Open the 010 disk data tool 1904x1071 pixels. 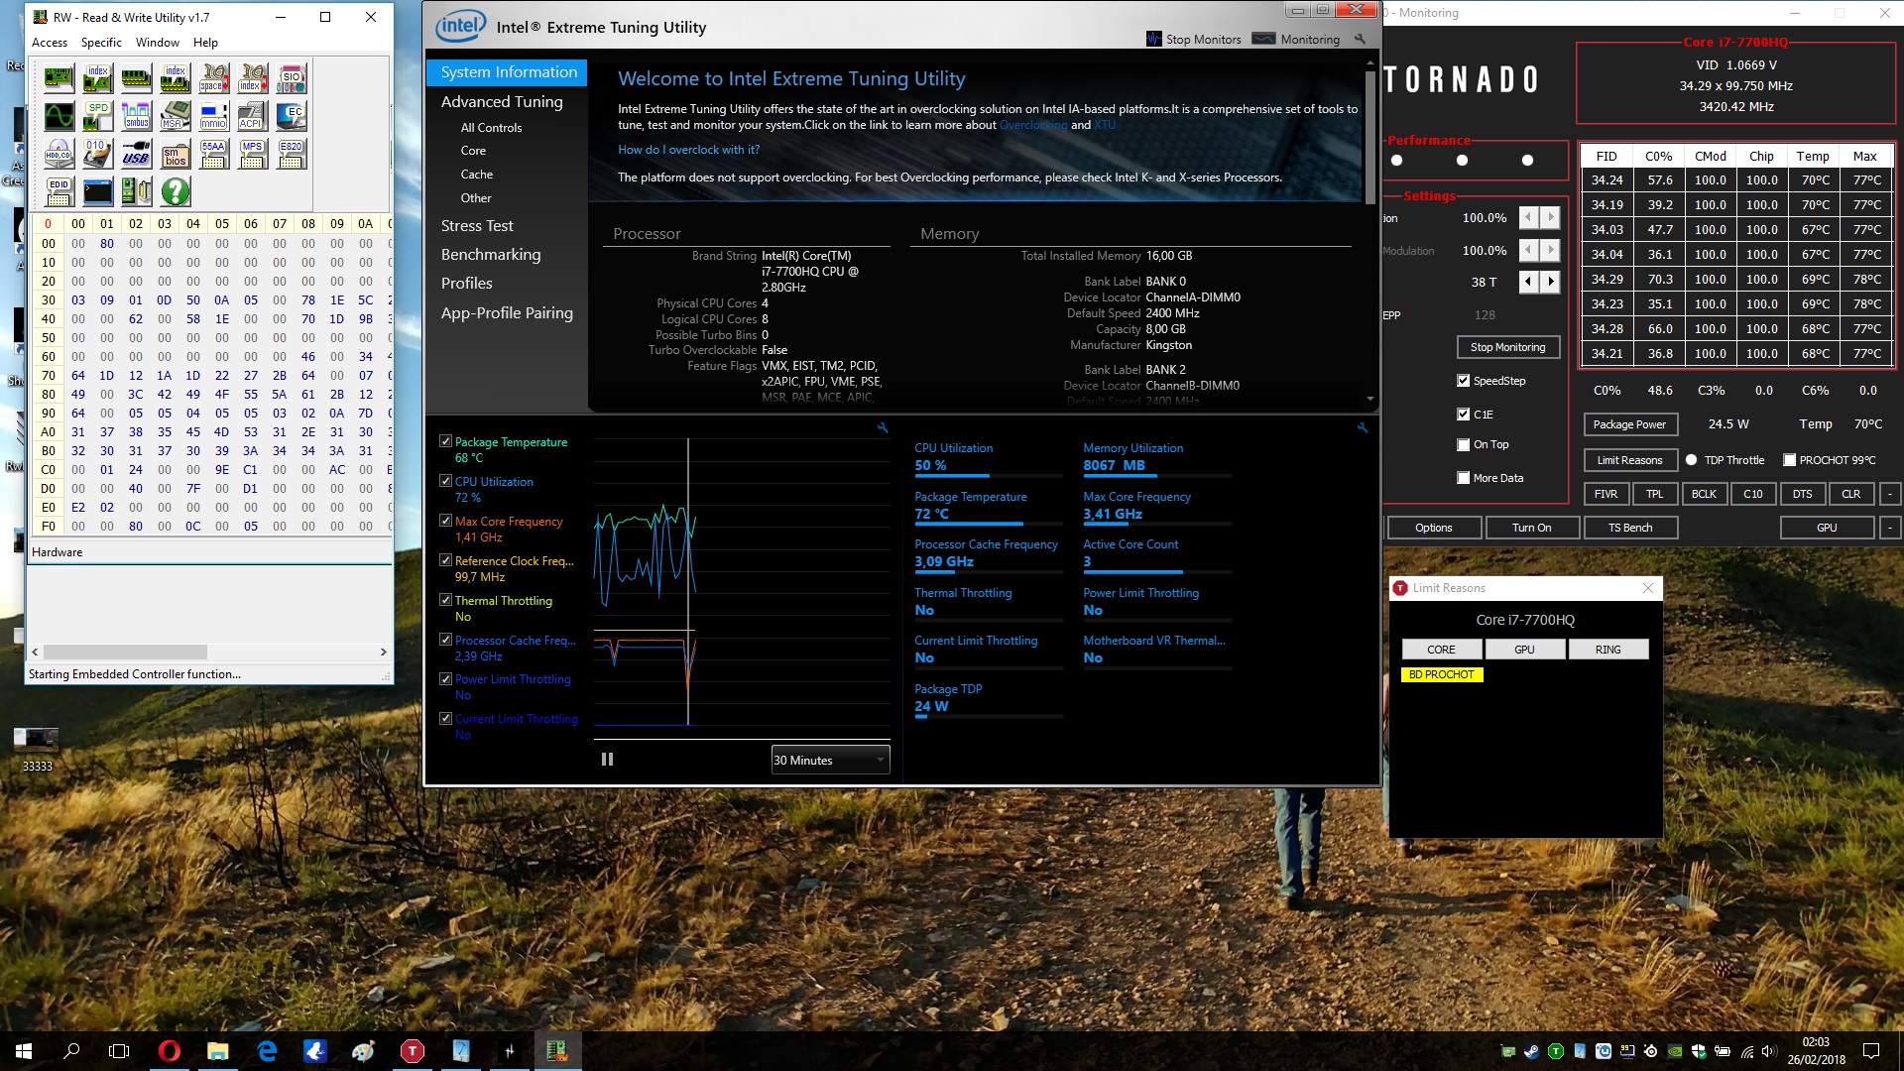(97, 154)
